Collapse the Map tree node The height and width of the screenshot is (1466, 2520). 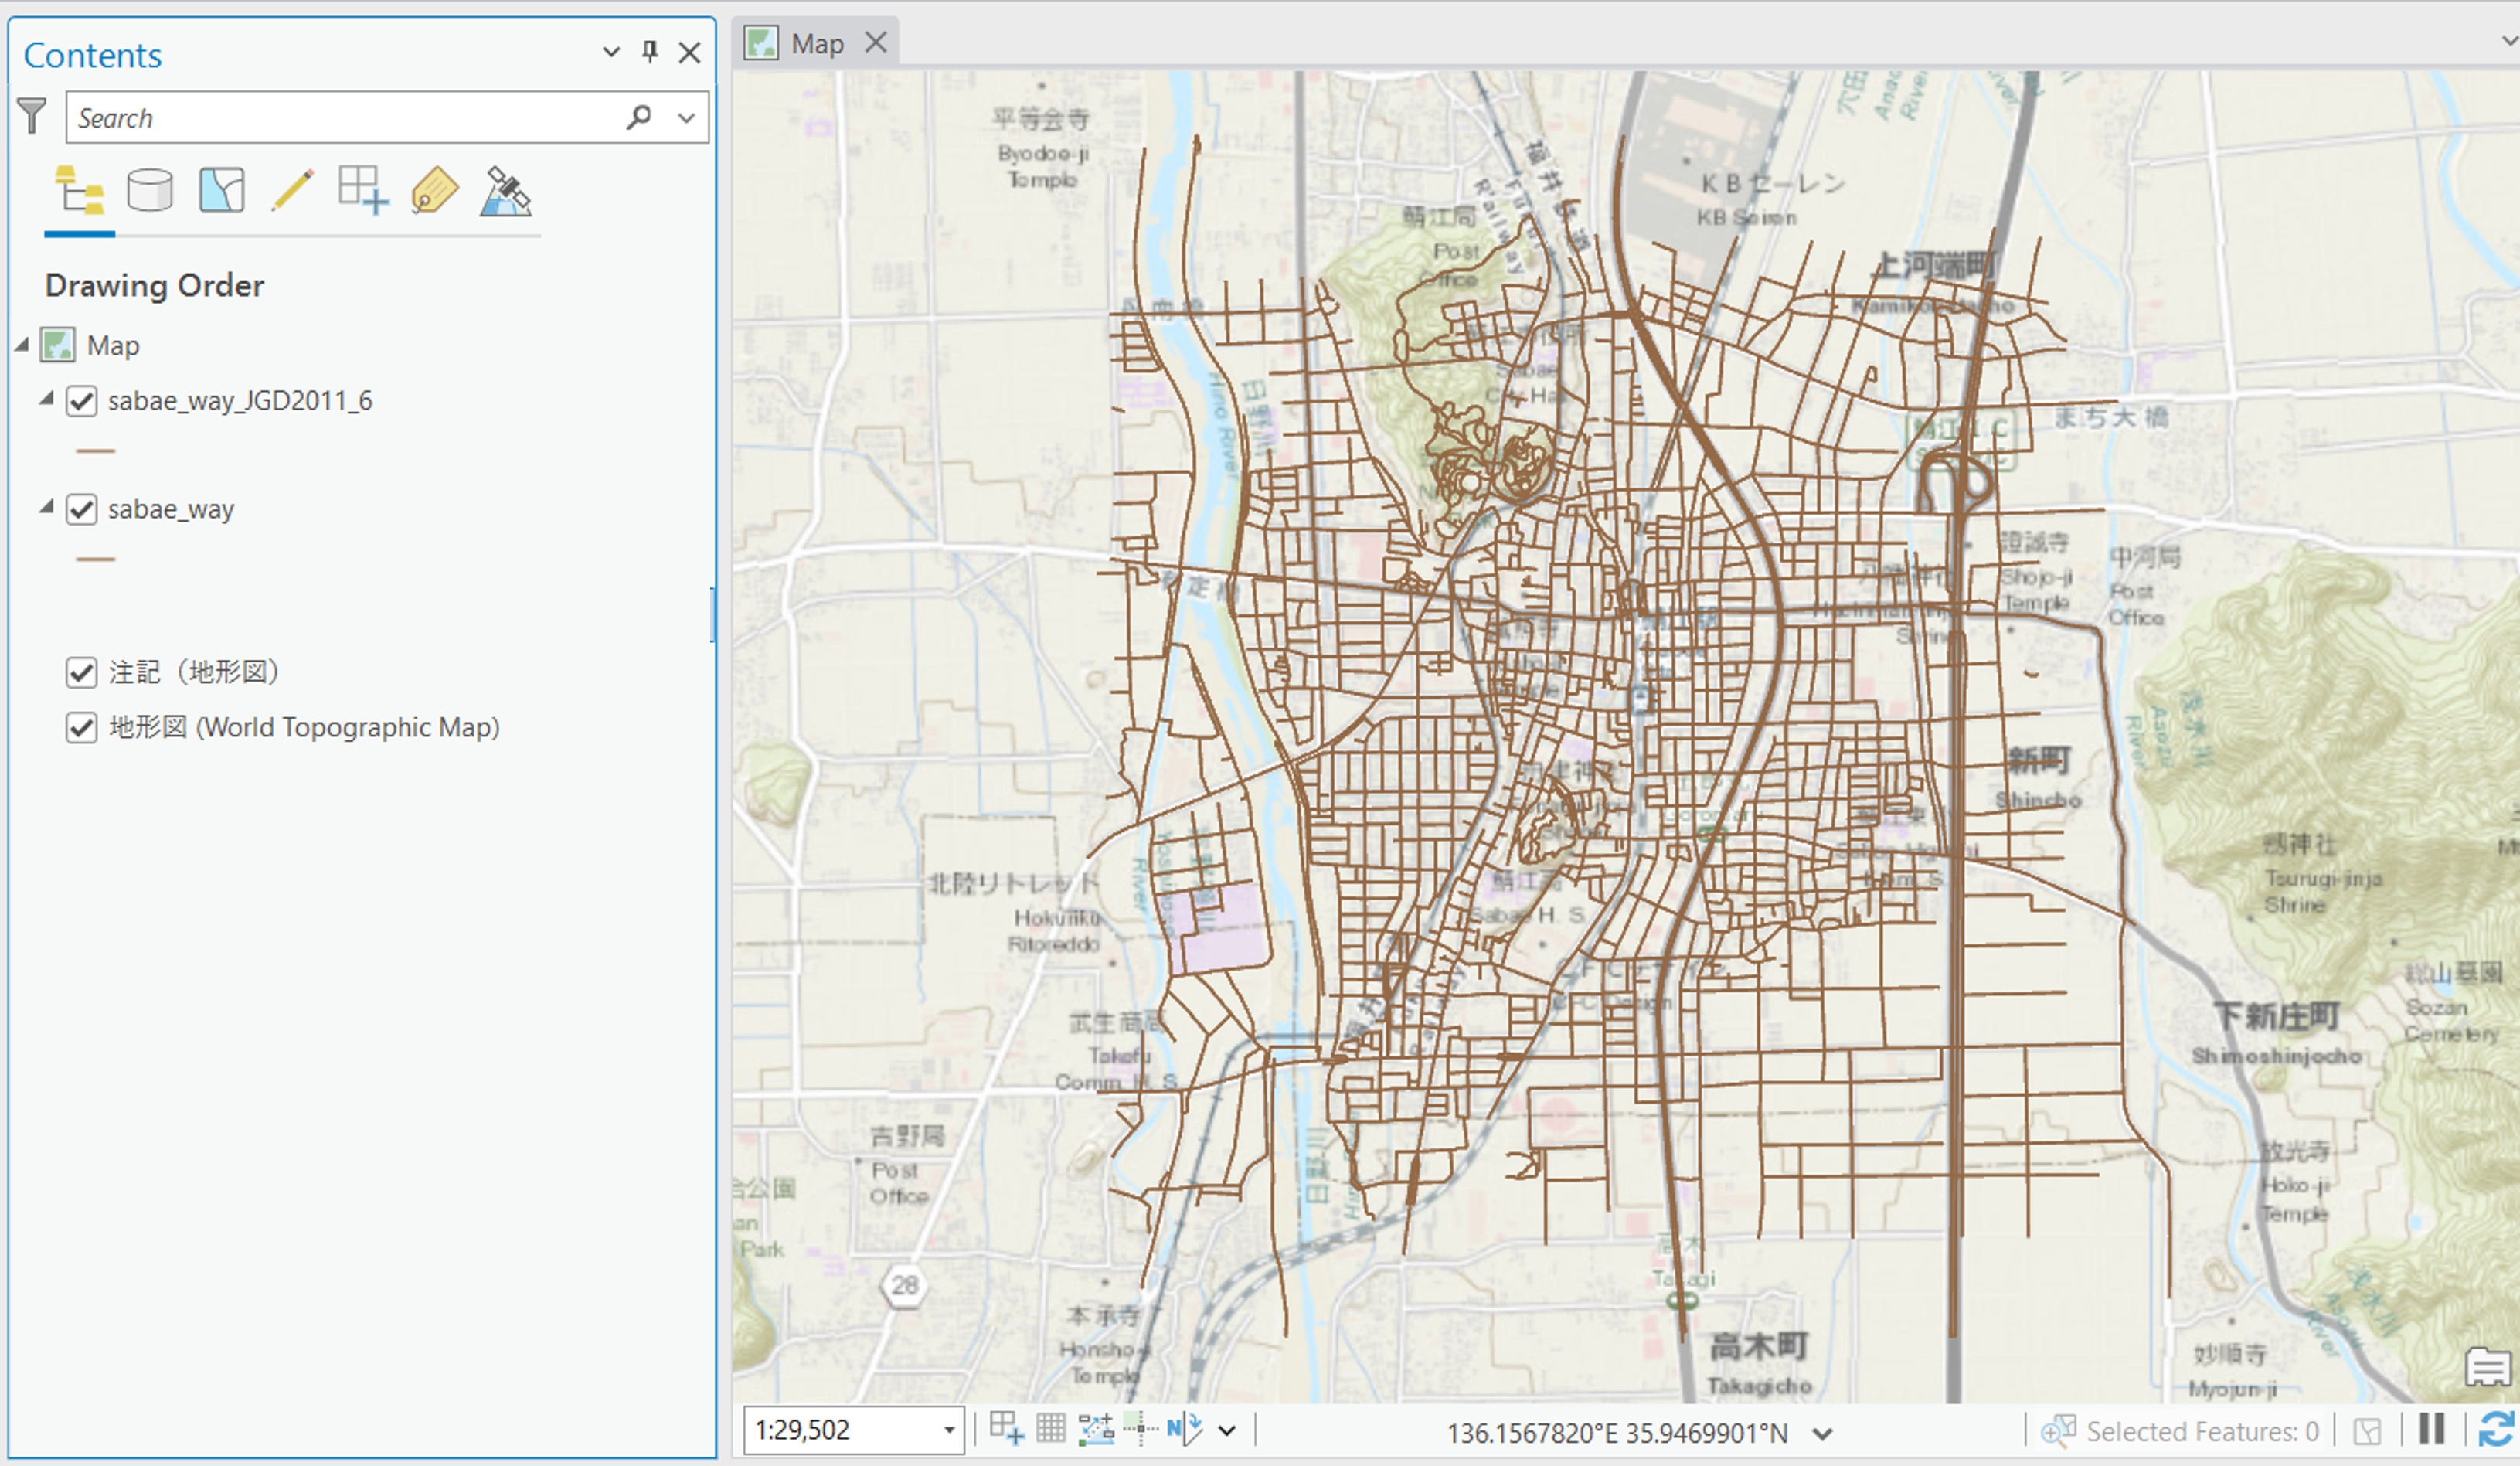tap(21, 344)
